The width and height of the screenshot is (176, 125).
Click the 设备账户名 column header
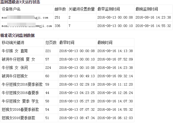[11, 9]
